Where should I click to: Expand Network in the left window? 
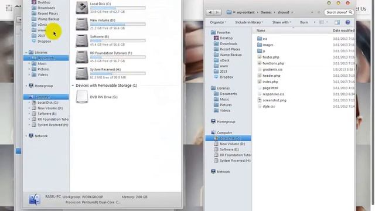pos(26,136)
